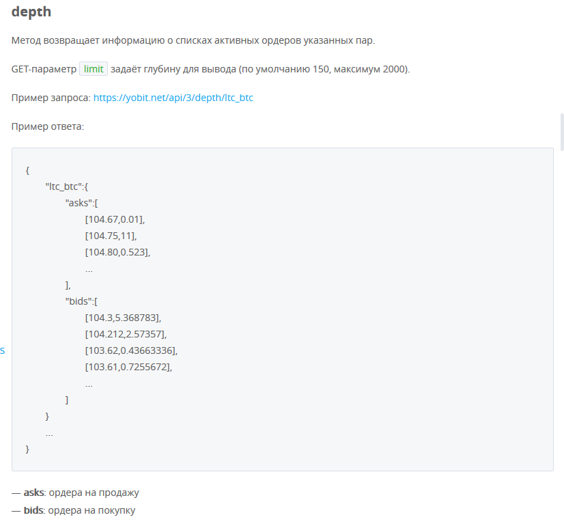Click the partially visible blue link at the left edge

coord(2,350)
